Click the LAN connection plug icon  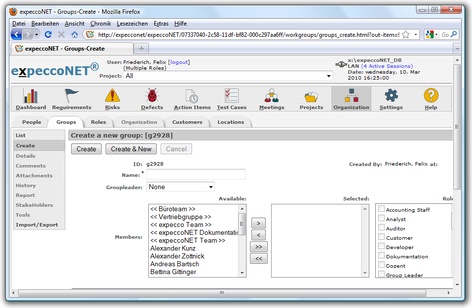point(341,64)
